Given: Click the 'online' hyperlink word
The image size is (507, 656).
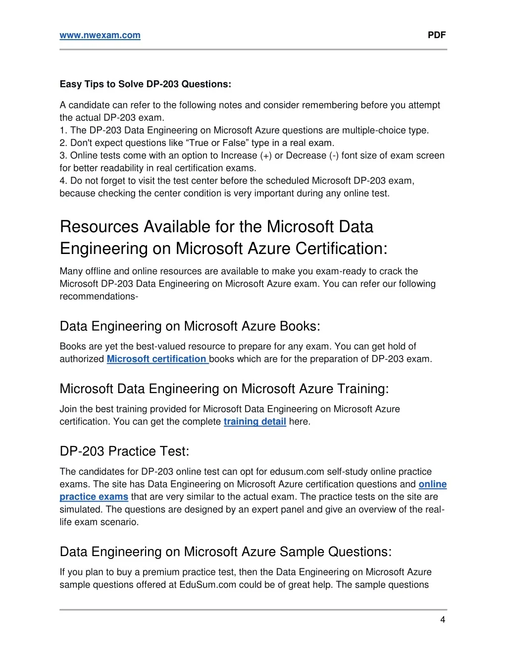Looking at the screenshot, I should point(432,484).
